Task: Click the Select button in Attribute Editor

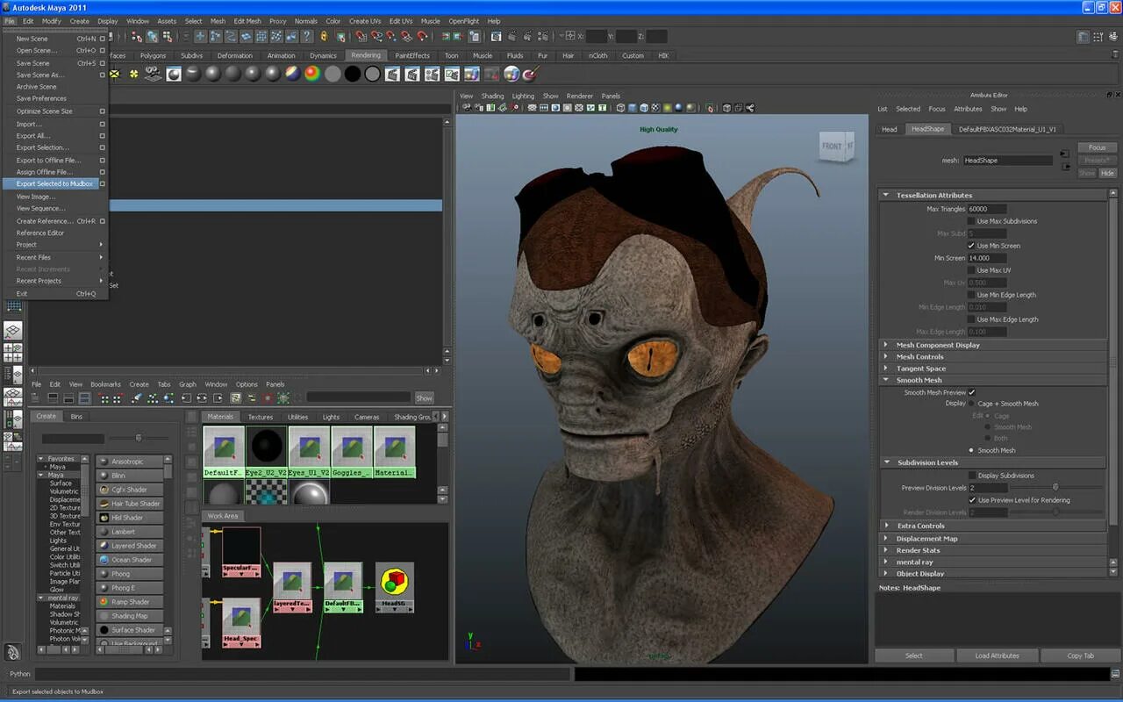Action: click(x=914, y=655)
